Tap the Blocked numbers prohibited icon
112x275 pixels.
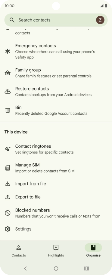(x=8, y=213)
